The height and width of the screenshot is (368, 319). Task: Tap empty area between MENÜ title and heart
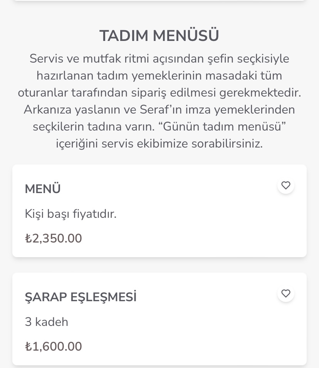pos(169,189)
